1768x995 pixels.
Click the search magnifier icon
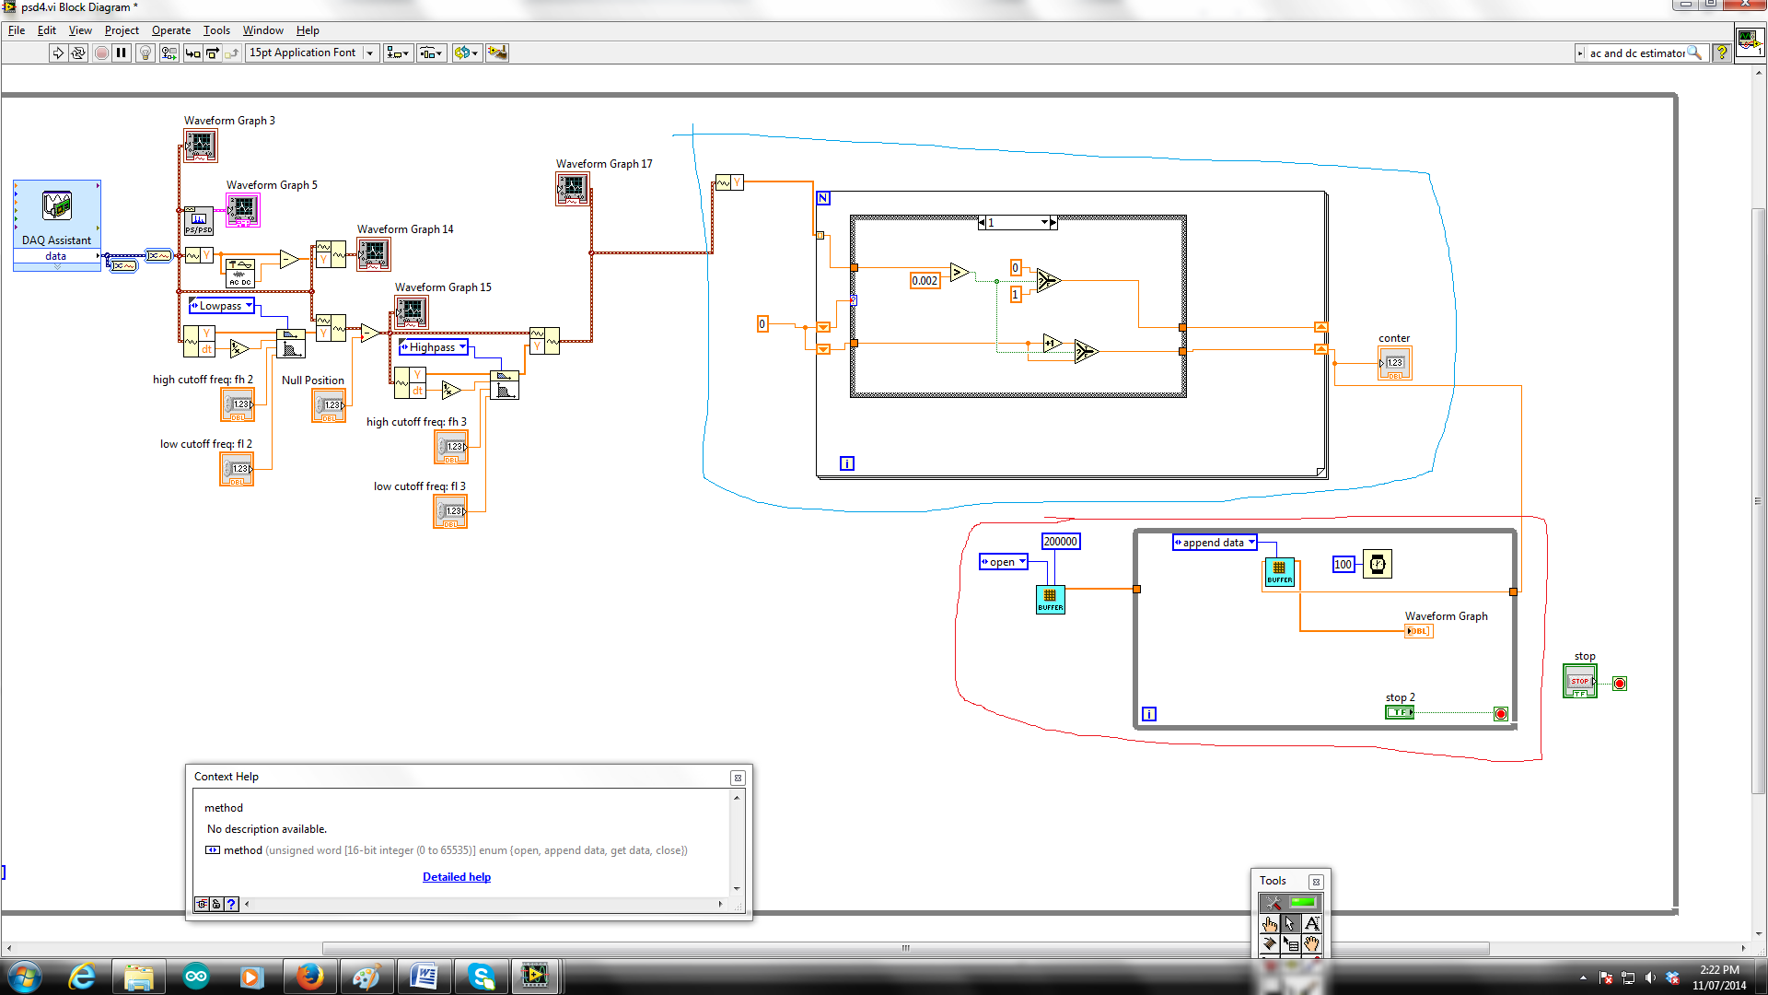(x=1694, y=53)
